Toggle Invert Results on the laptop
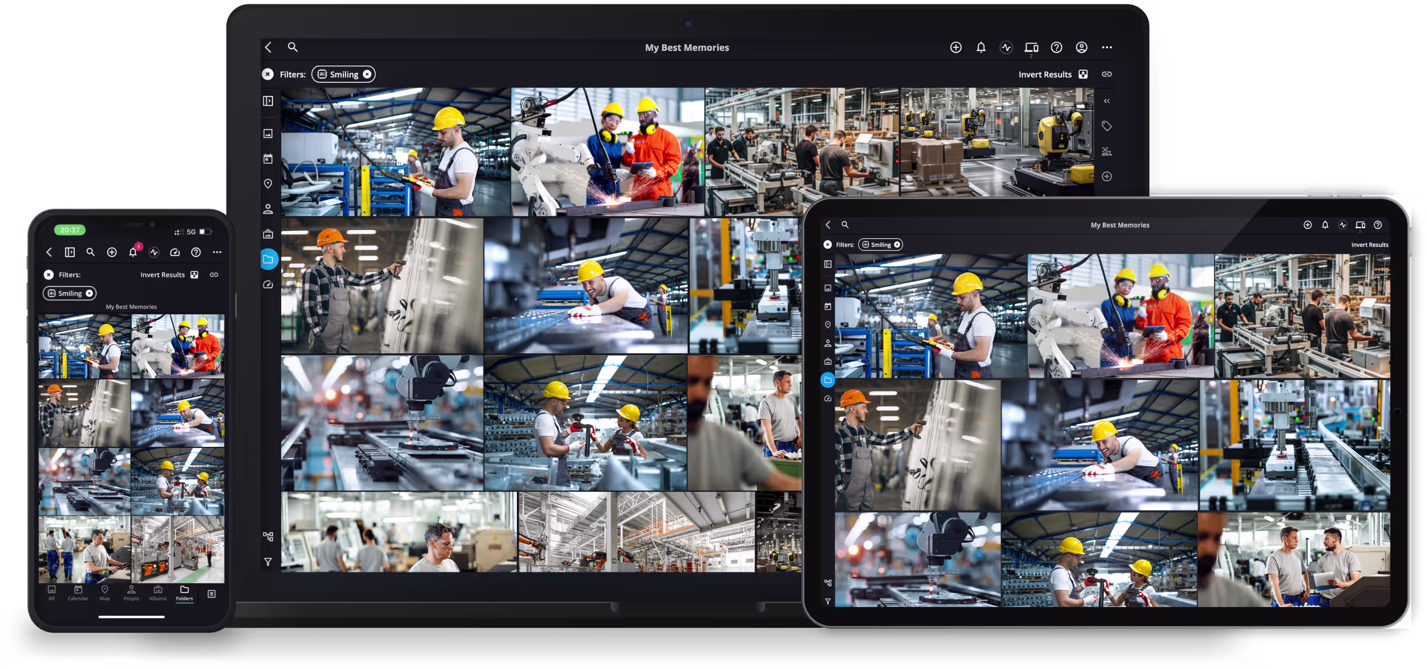The image size is (1427, 669). [x=1083, y=74]
